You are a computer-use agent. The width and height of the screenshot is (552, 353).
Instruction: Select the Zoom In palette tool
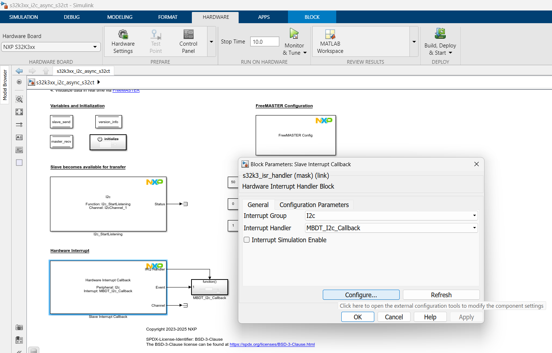(19, 99)
